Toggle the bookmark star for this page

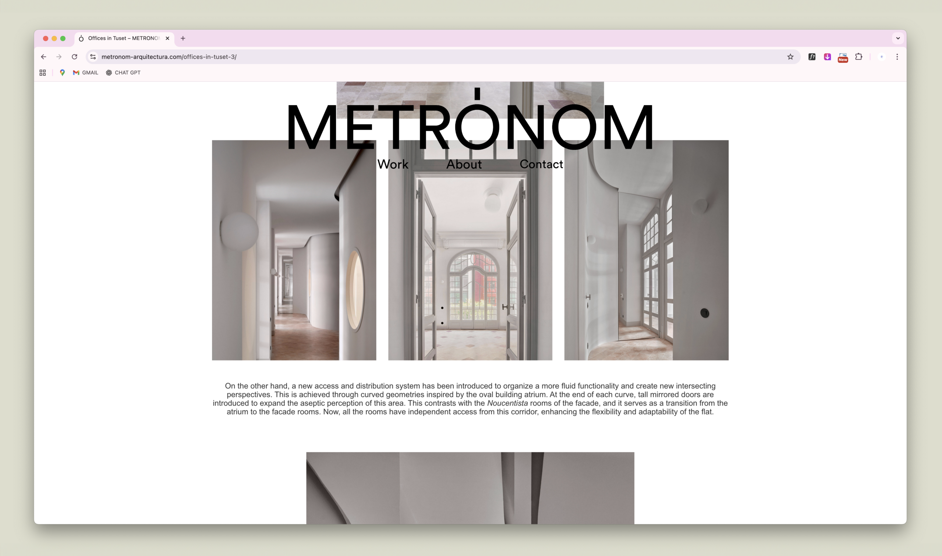click(x=790, y=57)
